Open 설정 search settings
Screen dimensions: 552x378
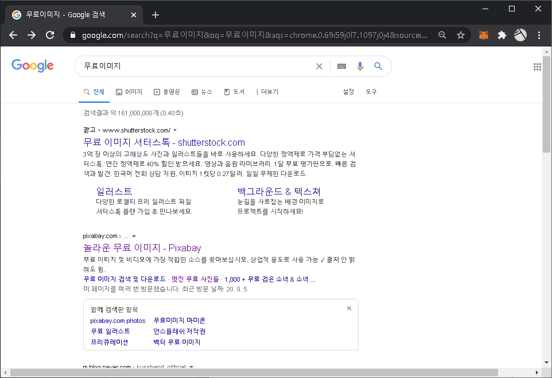[x=348, y=92]
